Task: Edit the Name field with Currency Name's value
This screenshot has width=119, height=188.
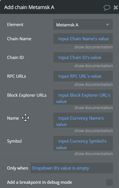Action: (x=83, y=120)
